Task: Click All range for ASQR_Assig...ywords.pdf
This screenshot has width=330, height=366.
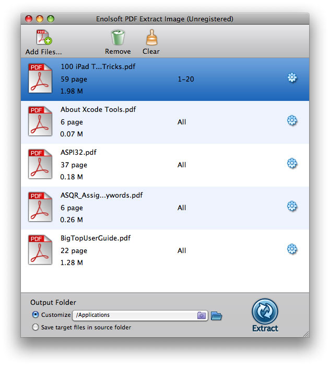Action: coord(182,208)
